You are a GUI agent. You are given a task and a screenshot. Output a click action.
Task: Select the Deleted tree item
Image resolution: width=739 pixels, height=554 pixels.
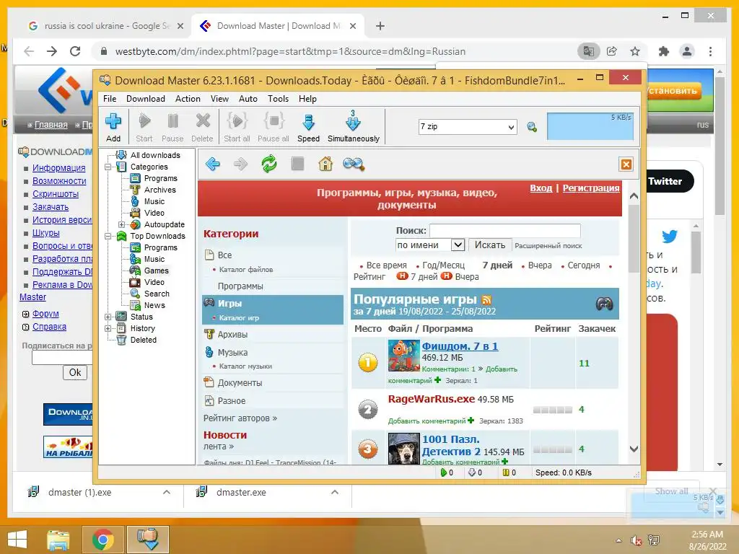coord(144,340)
